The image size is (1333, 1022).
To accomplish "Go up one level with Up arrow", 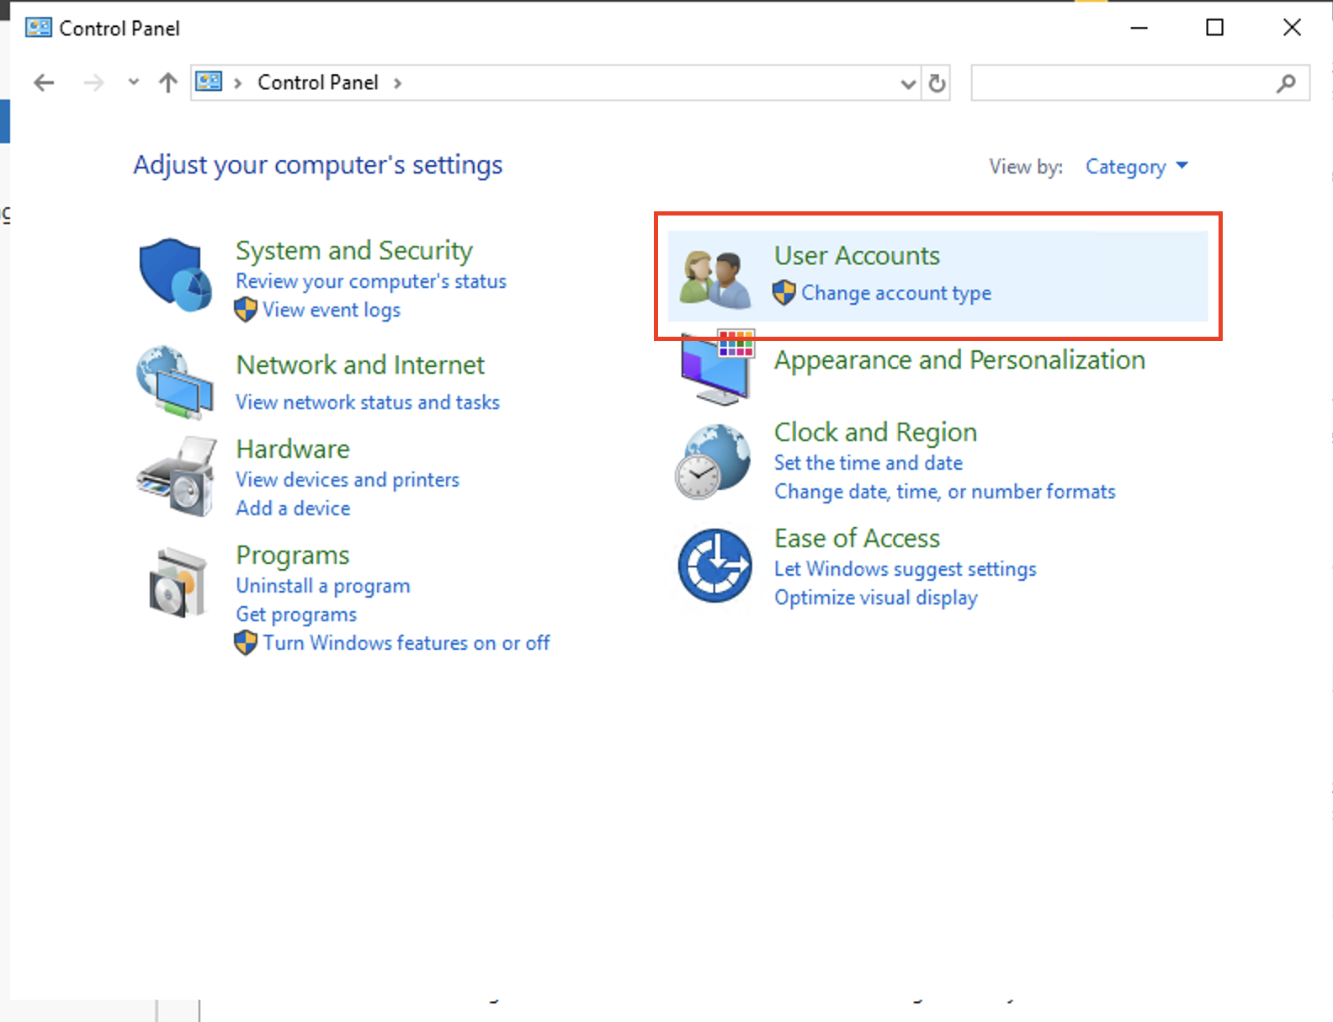I will tap(168, 83).
